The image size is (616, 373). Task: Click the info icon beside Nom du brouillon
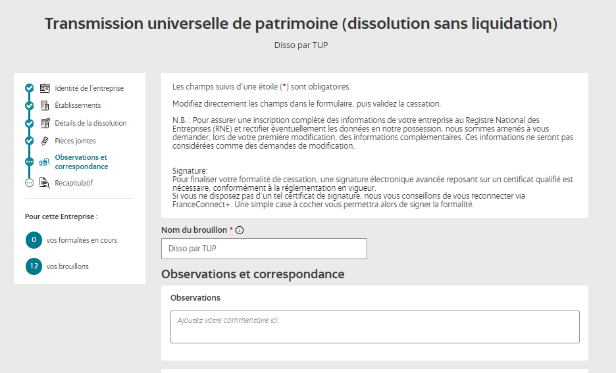pos(240,230)
